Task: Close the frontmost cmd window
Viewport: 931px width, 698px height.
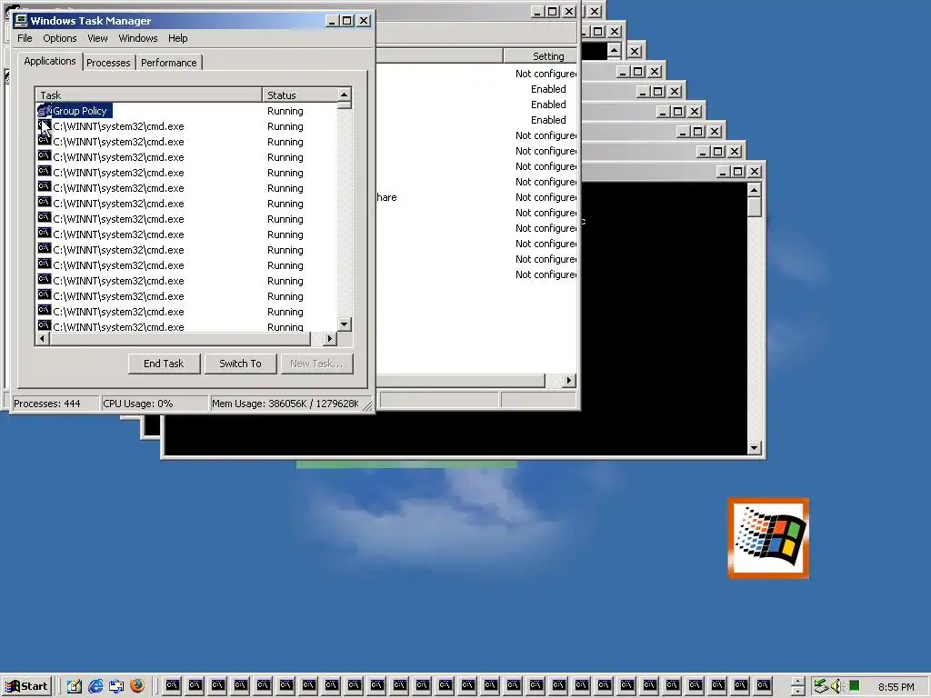Action: (x=755, y=172)
